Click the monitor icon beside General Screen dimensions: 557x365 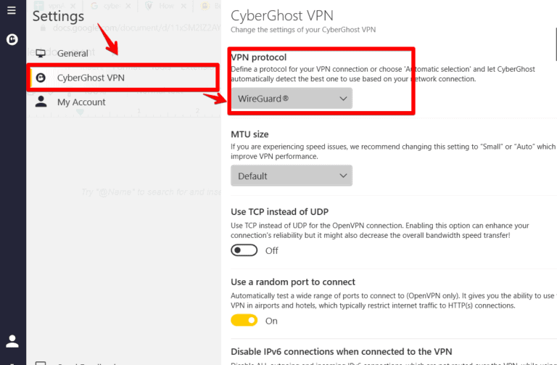click(41, 54)
